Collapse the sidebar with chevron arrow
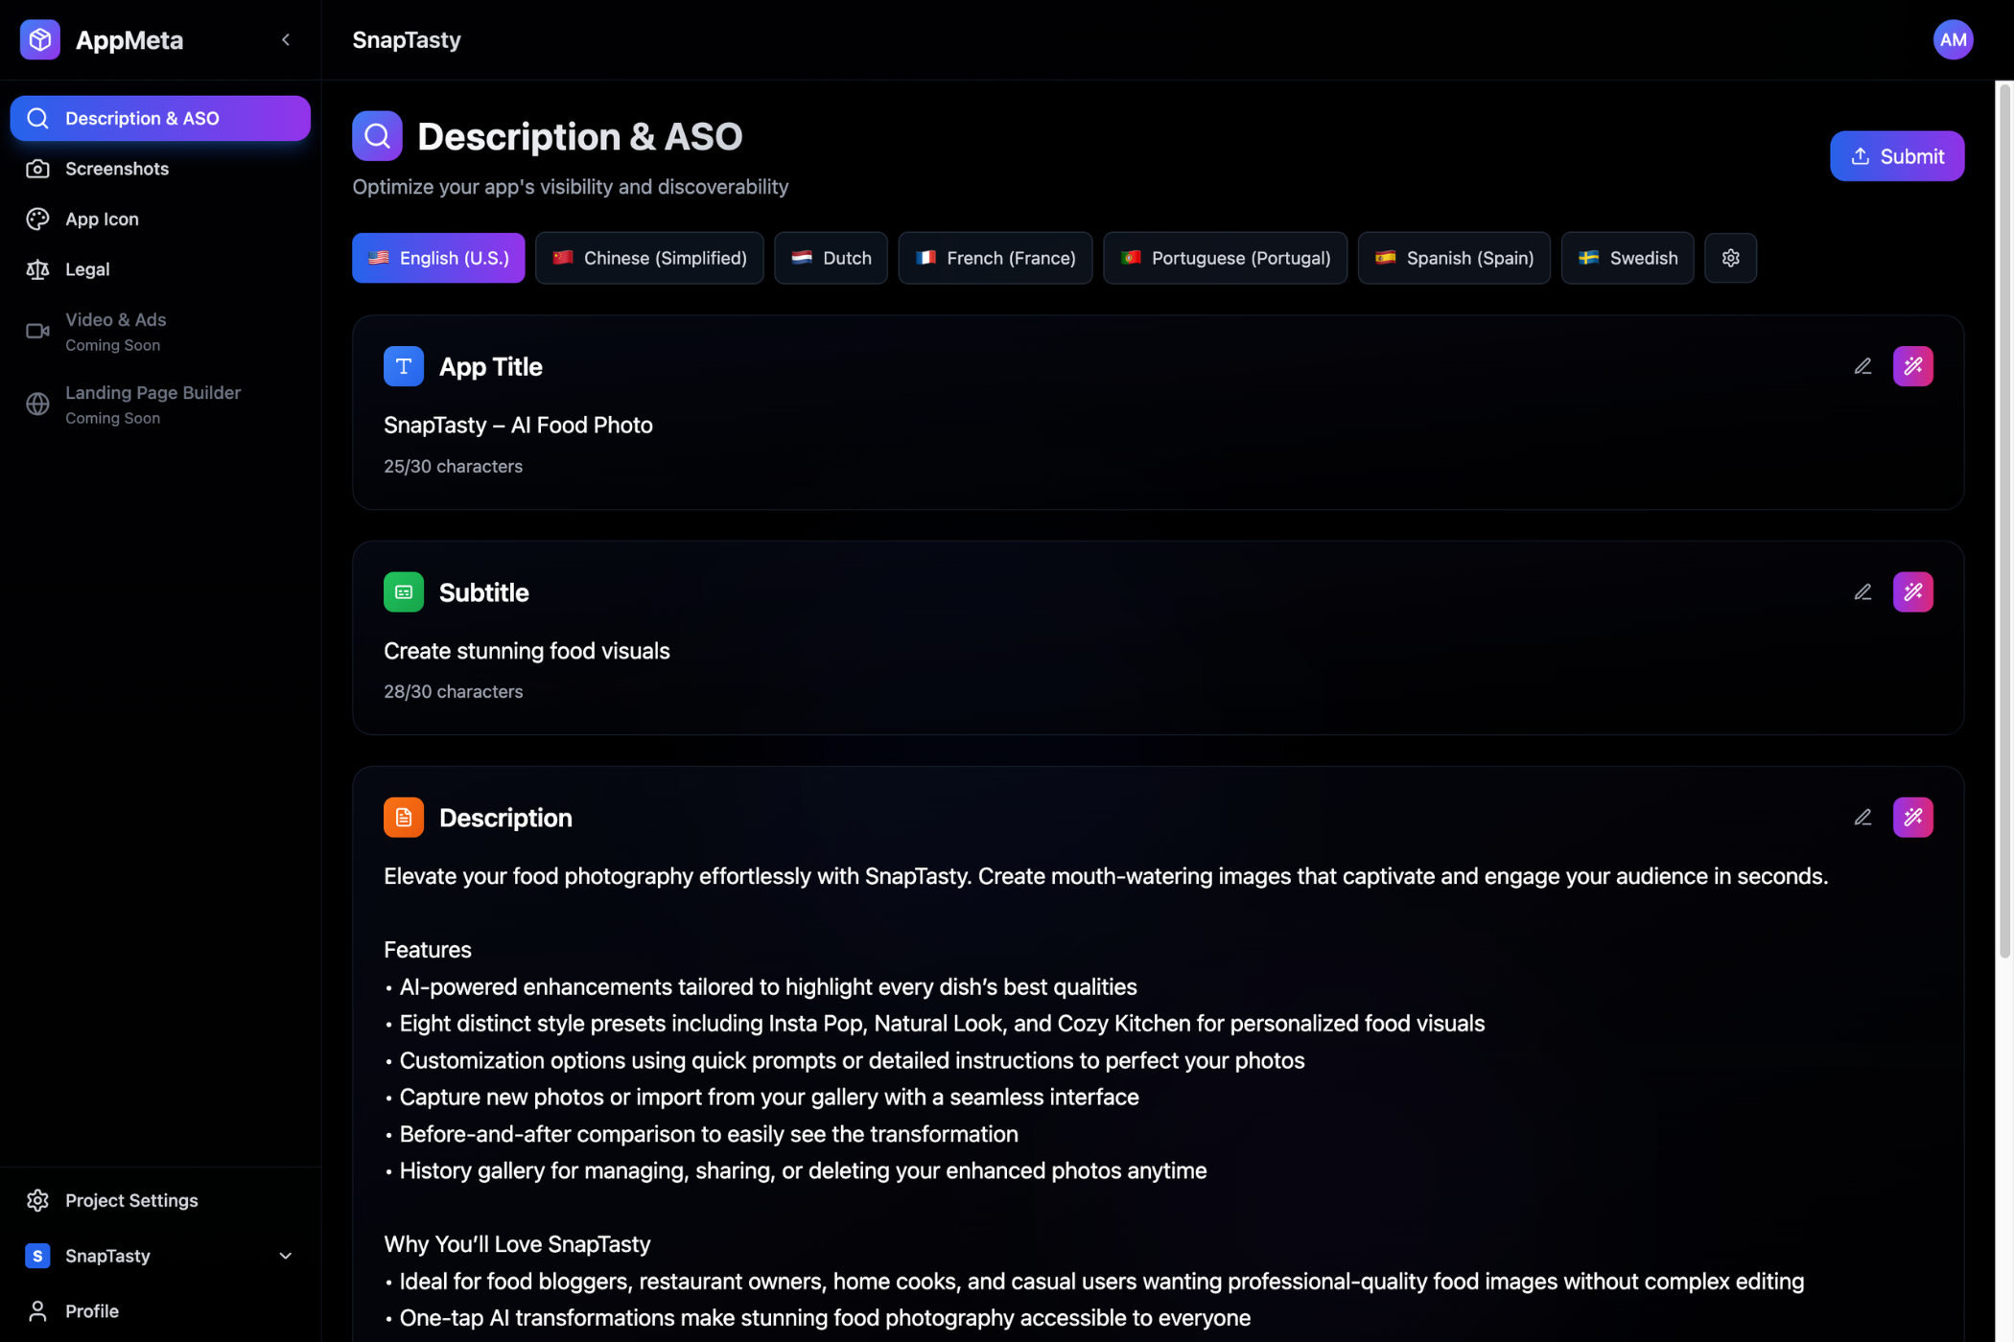Viewport: 2014px width, 1342px height. click(286, 39)
